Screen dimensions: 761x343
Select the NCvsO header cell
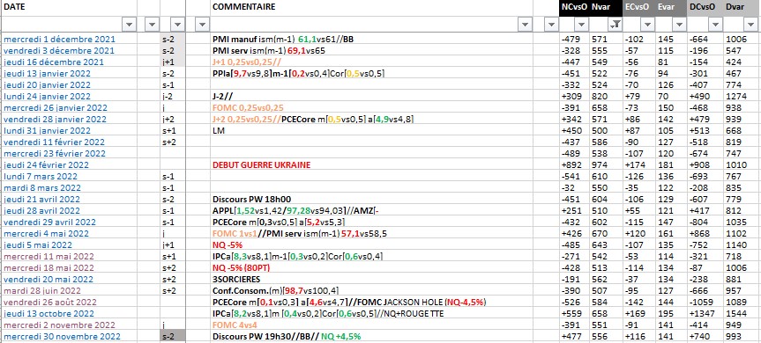[574, 7]
